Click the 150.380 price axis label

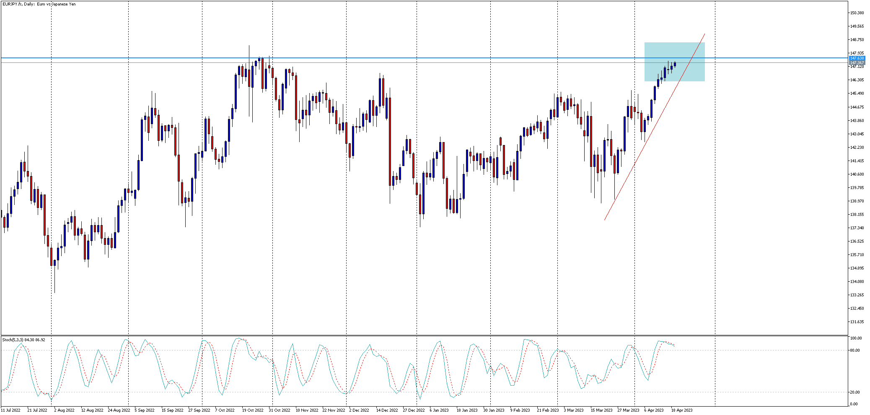857,13
